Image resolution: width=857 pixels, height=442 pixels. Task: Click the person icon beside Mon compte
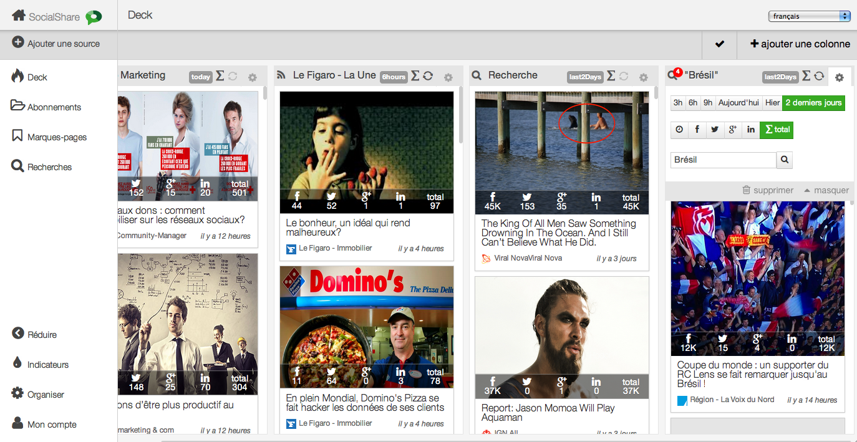17,423
